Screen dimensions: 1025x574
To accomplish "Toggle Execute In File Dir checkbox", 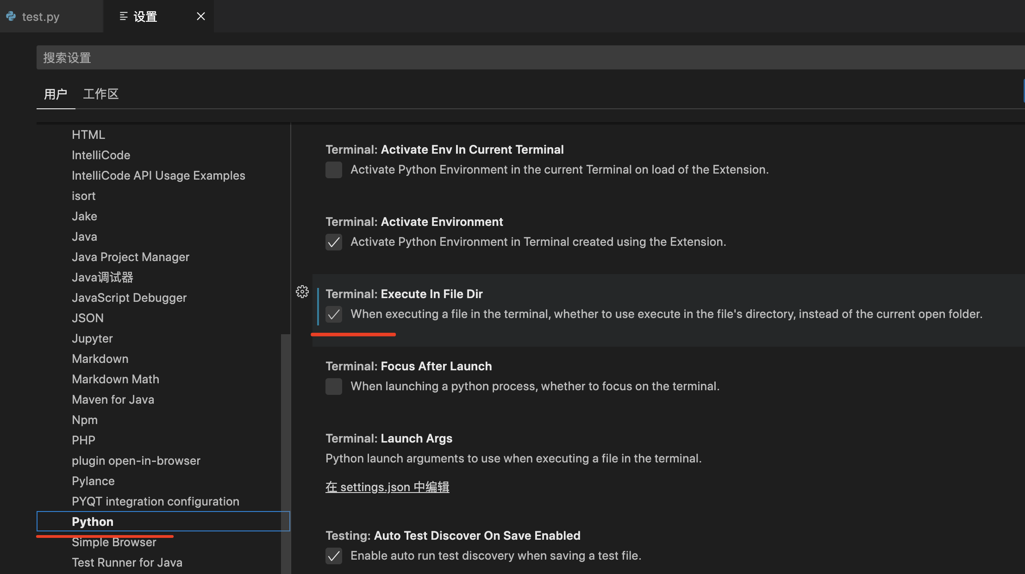I will click(x=333, y=314).
